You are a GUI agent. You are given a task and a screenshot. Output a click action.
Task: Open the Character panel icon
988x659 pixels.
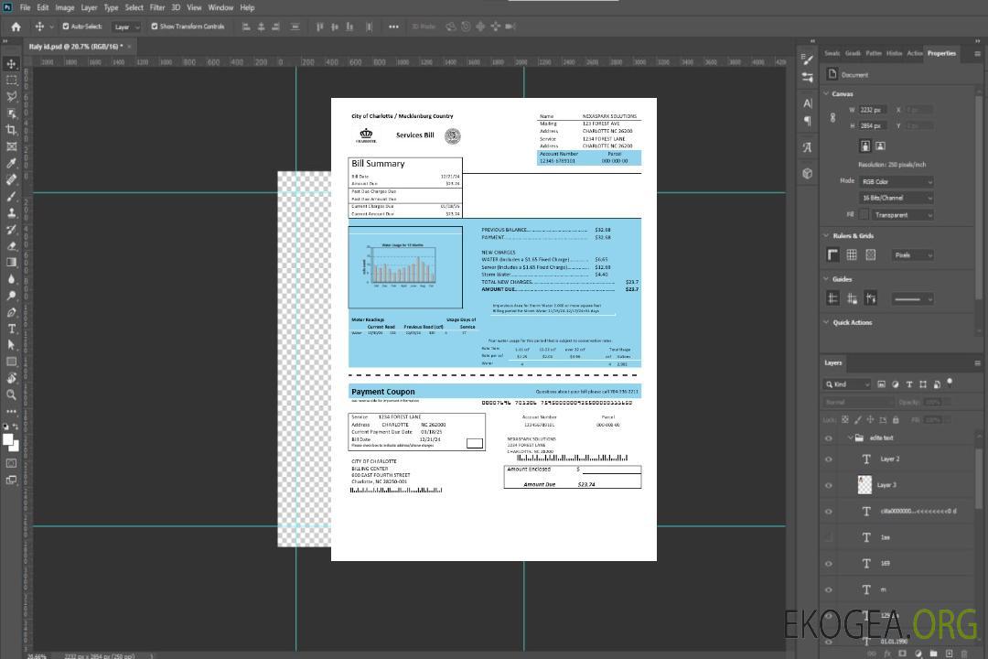point(808,103)
